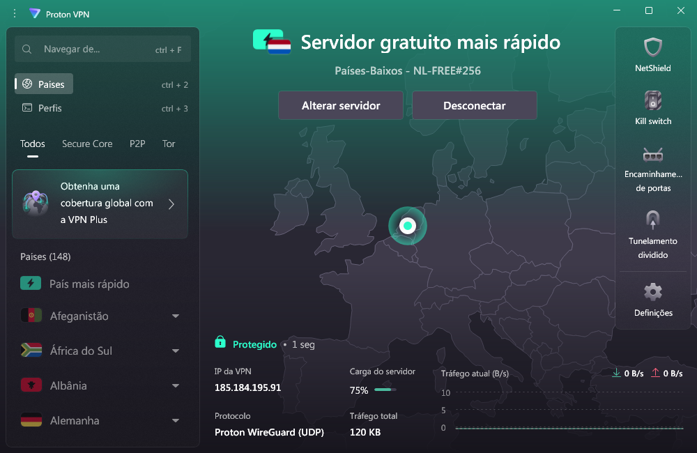Viewport: 697px width, 453px height.
Task: Switch to the Perfis section
Action: 43,108
